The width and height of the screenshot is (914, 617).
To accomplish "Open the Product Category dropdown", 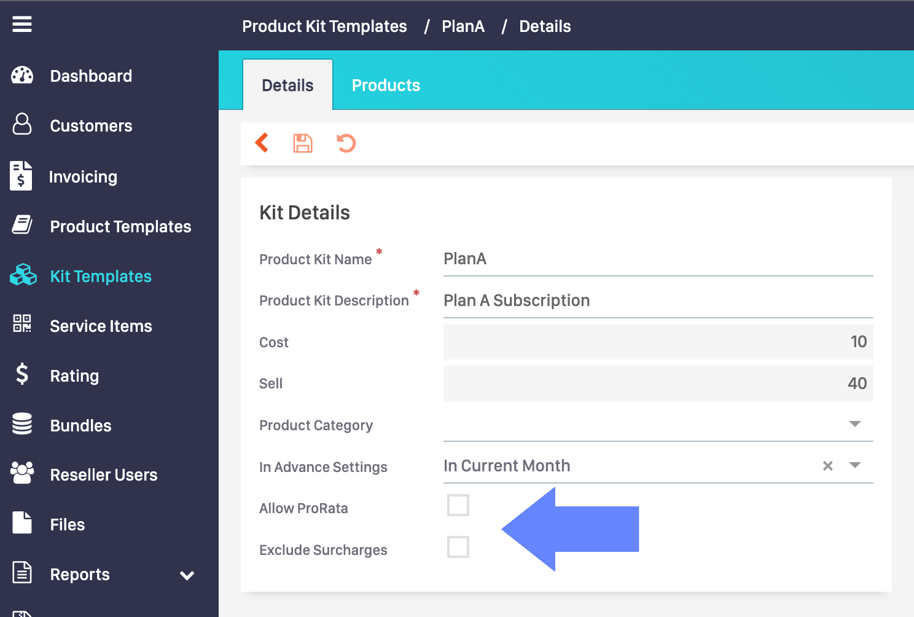I will click(854, 424).
